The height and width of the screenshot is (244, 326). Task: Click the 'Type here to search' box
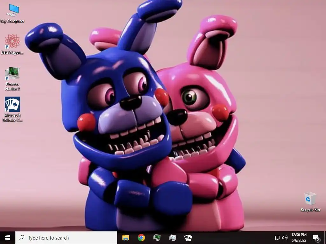click(x=66, y=238)
